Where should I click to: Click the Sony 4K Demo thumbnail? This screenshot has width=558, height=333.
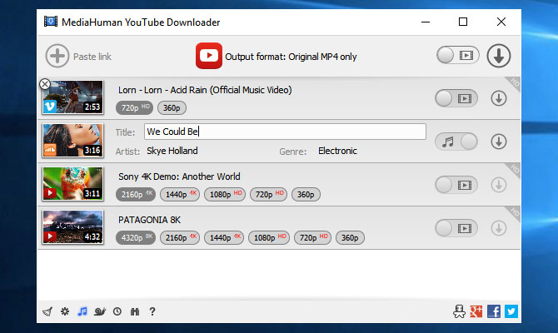[73, 184]
